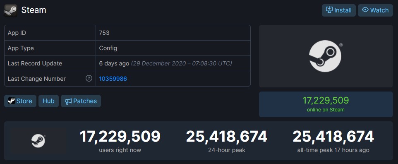The height and width of the screenshot is (164, 398).
Task: Open change number 10359986 link
Action: [x=113, y=79]
